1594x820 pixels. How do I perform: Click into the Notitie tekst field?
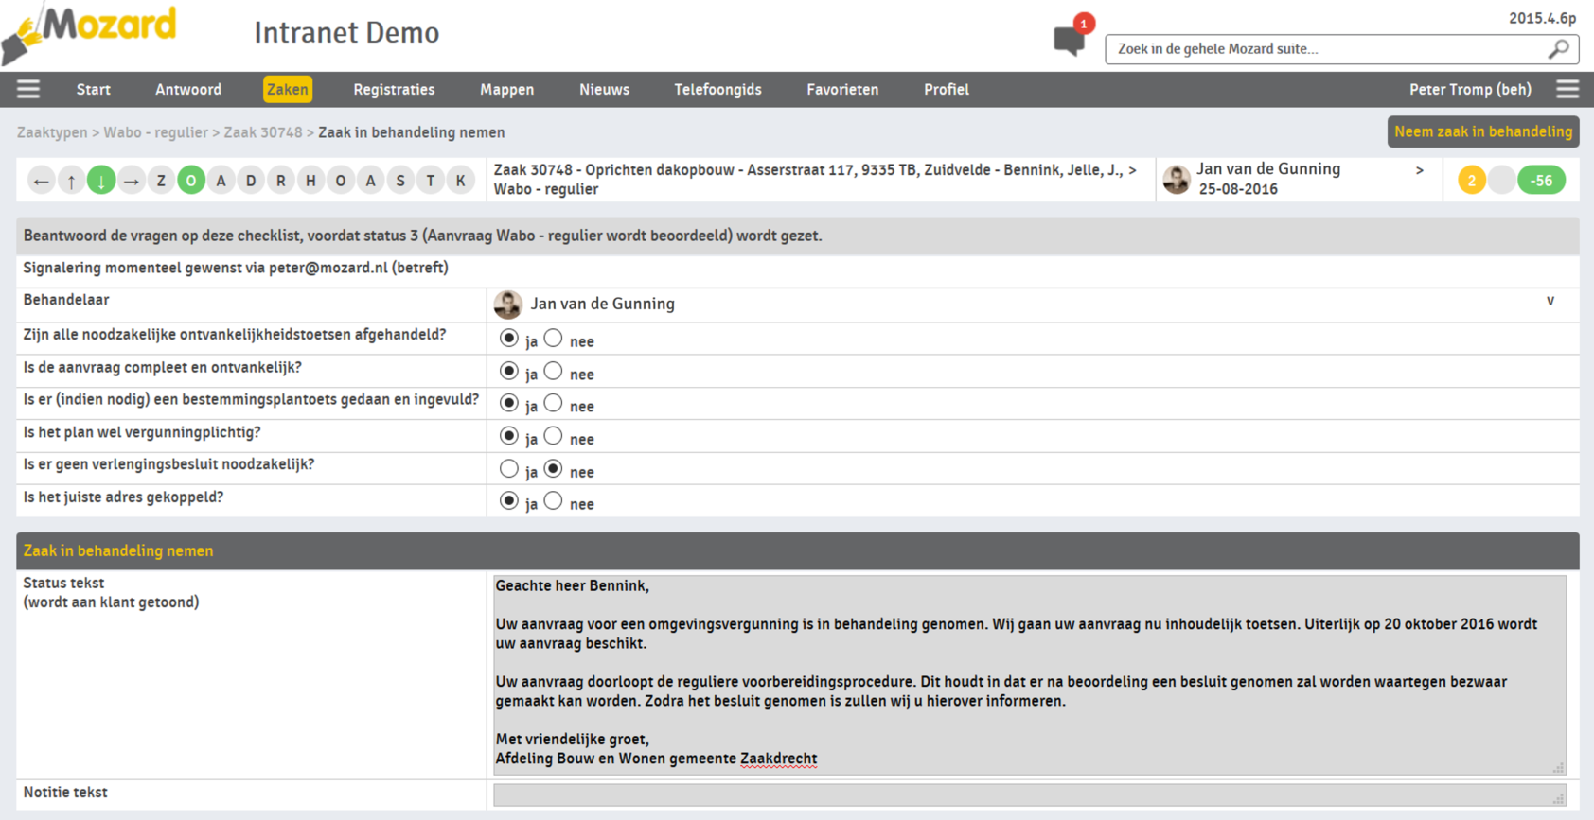(x=1030, y=794)
